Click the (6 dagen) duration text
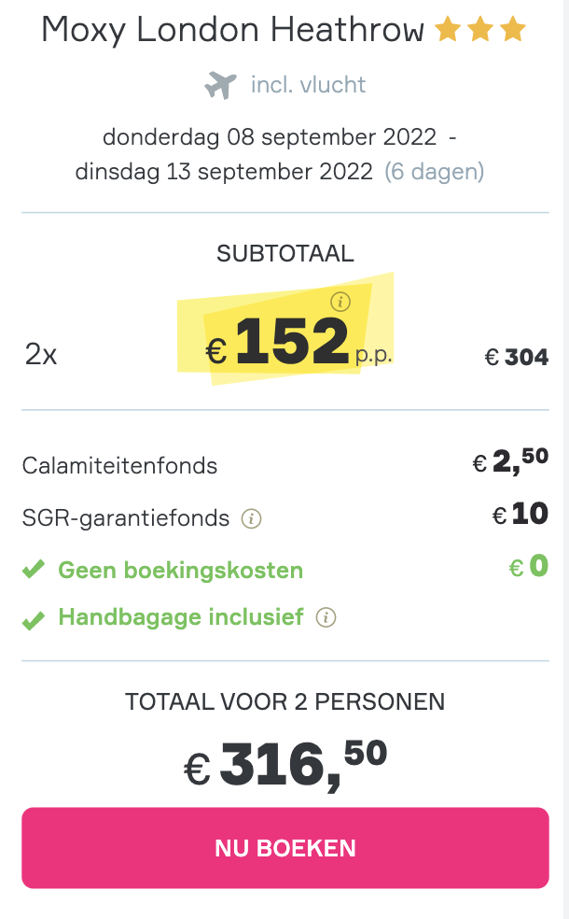Image resolution: width=569 pixels, height=919 pixels. pyautogui.click(x=435, y=172)
